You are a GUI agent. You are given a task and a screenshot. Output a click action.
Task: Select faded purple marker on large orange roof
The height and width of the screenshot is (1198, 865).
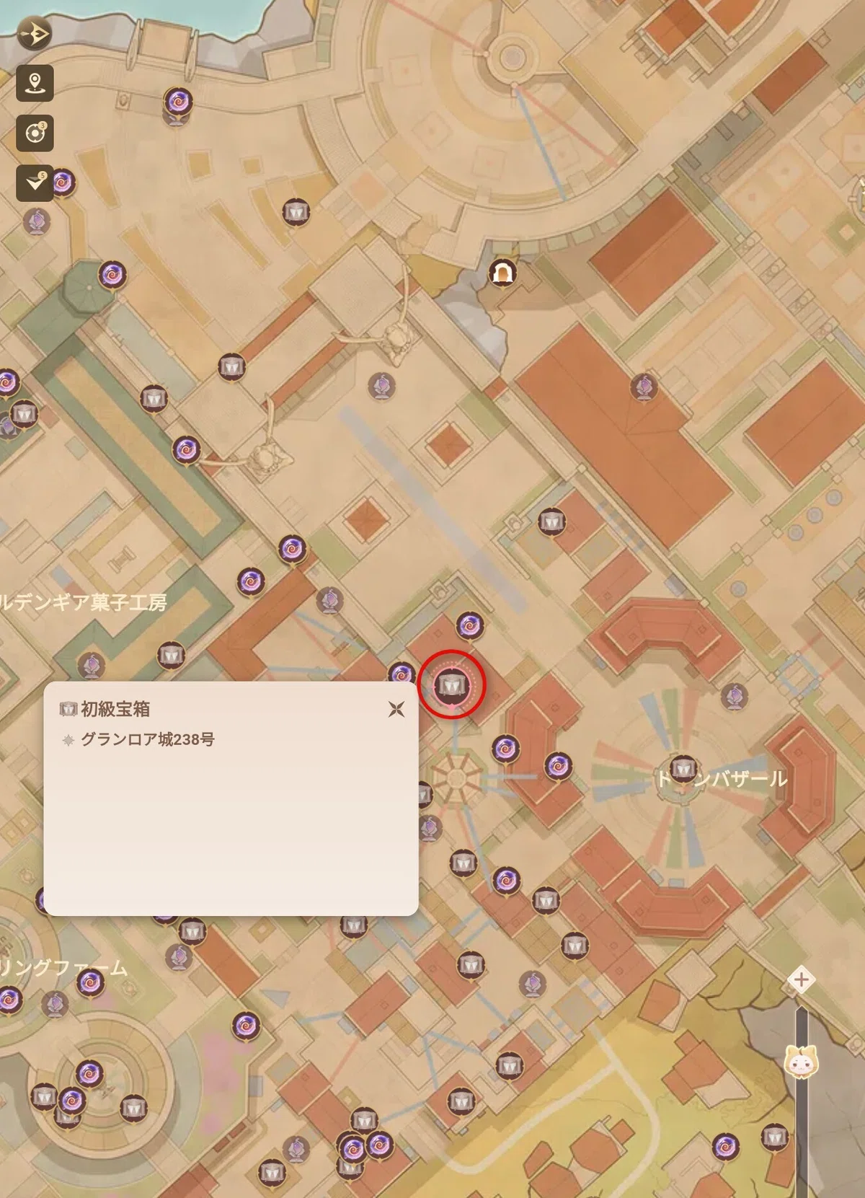pos(644,387)
